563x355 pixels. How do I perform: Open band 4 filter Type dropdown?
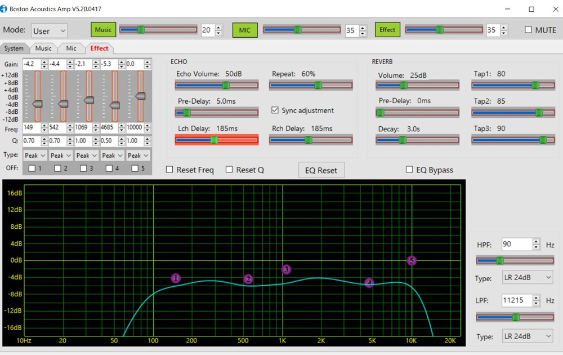pos(113,155)
